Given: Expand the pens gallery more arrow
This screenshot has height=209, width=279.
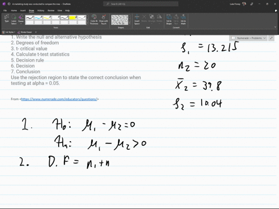Looking at the screenshot, I should pyautogui.click(x=87, y=23).
